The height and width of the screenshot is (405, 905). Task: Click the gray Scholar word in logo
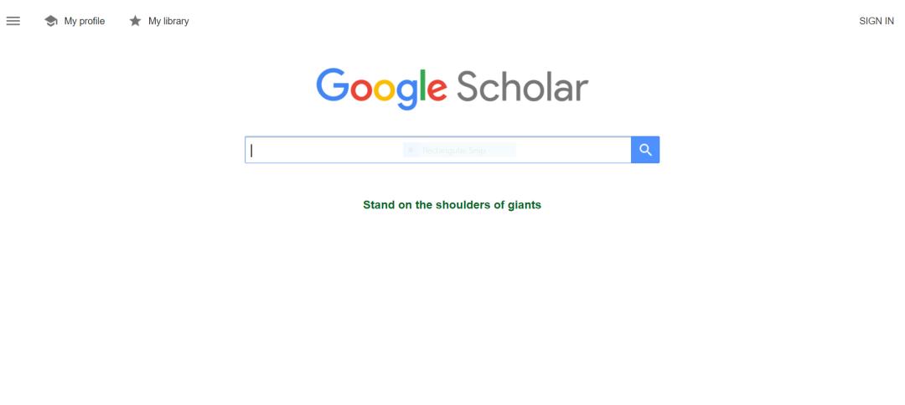522,86
